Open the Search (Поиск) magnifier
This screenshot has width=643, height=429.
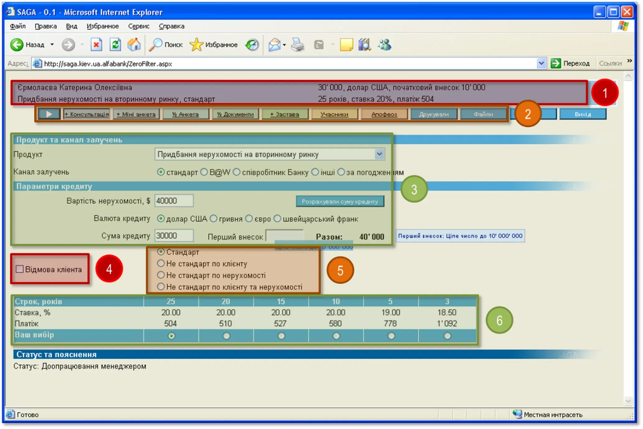click(x=156, y=45)
